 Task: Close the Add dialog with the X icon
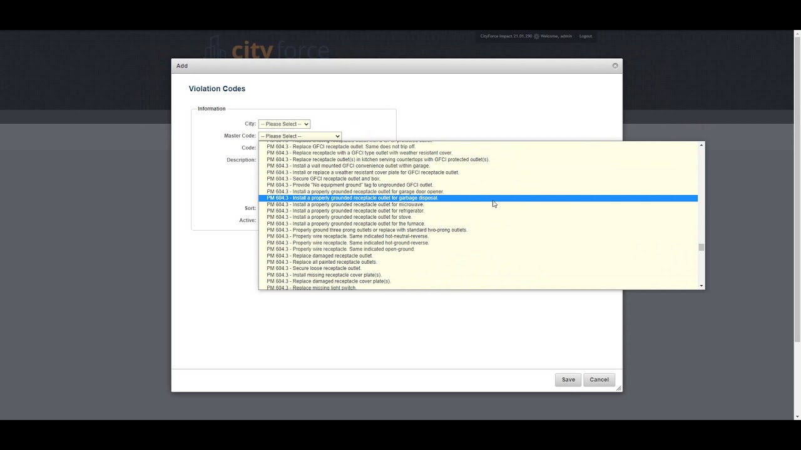(615, 66)
